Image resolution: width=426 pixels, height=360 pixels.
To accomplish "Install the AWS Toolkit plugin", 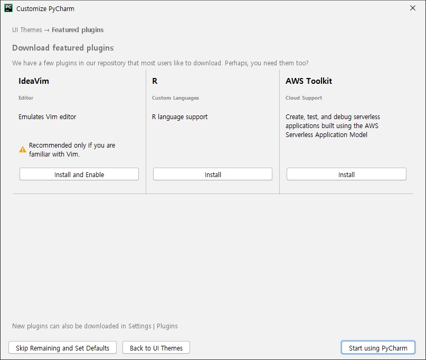I will pyautogui.click(x=346, y=174).
